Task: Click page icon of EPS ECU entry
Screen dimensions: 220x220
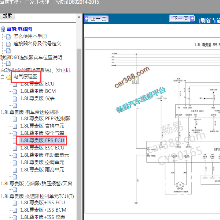Action: (15, 141)
